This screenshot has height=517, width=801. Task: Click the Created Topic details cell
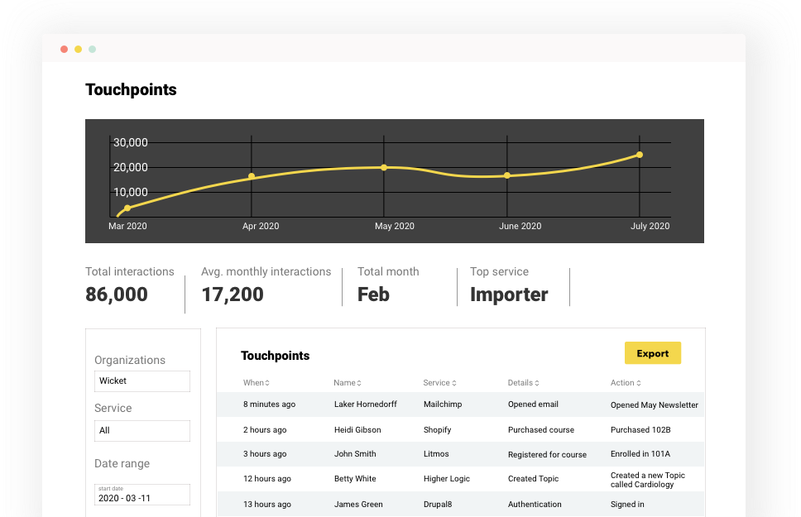point(534,479)
